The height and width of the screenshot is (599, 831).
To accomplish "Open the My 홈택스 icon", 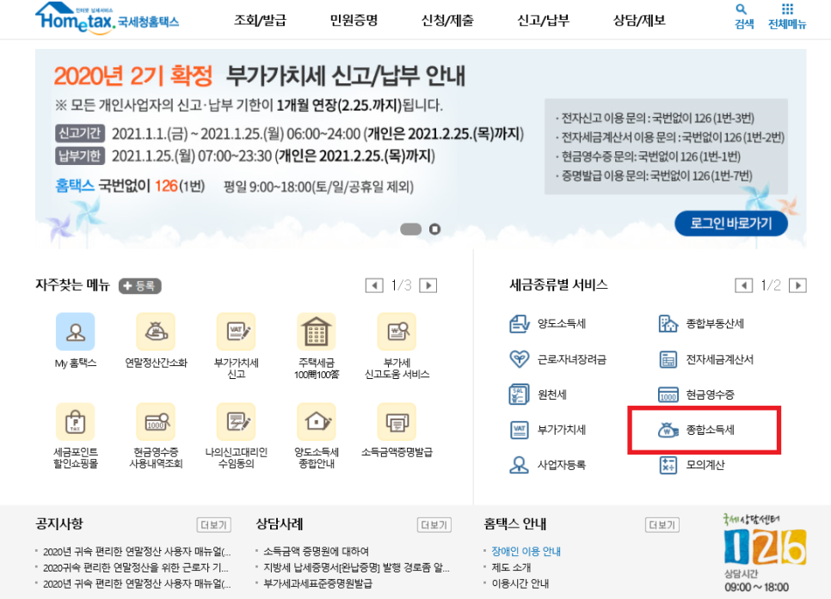I will 75,332.
